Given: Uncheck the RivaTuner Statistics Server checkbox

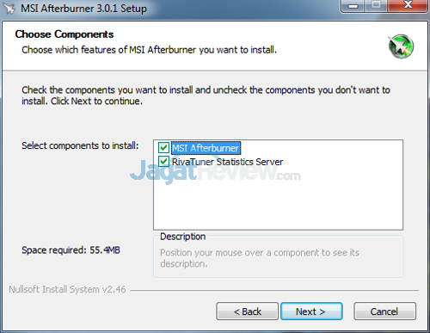Looking at the screenshot, I should click(163, 162).
